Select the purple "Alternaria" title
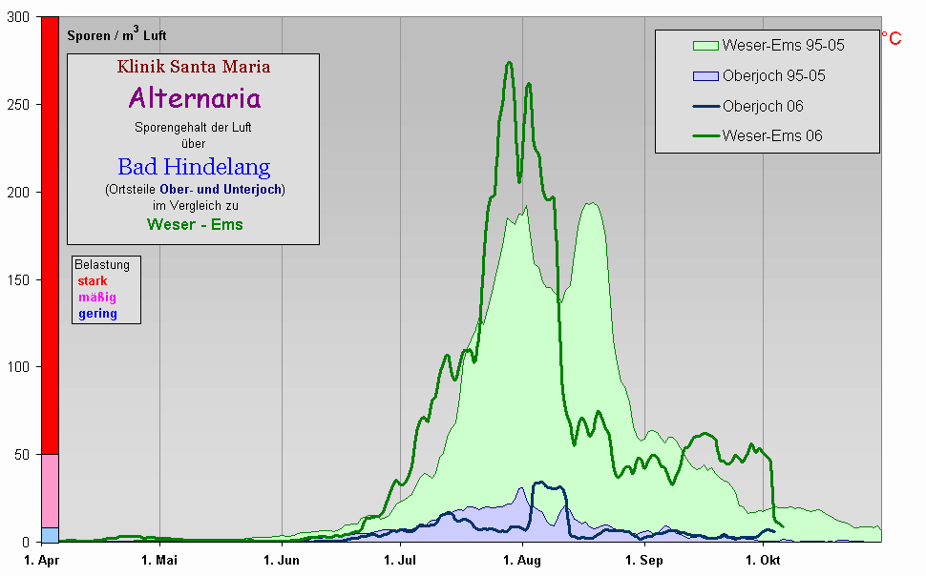Screen dimensions: 926x576 [x=195, y=98]
